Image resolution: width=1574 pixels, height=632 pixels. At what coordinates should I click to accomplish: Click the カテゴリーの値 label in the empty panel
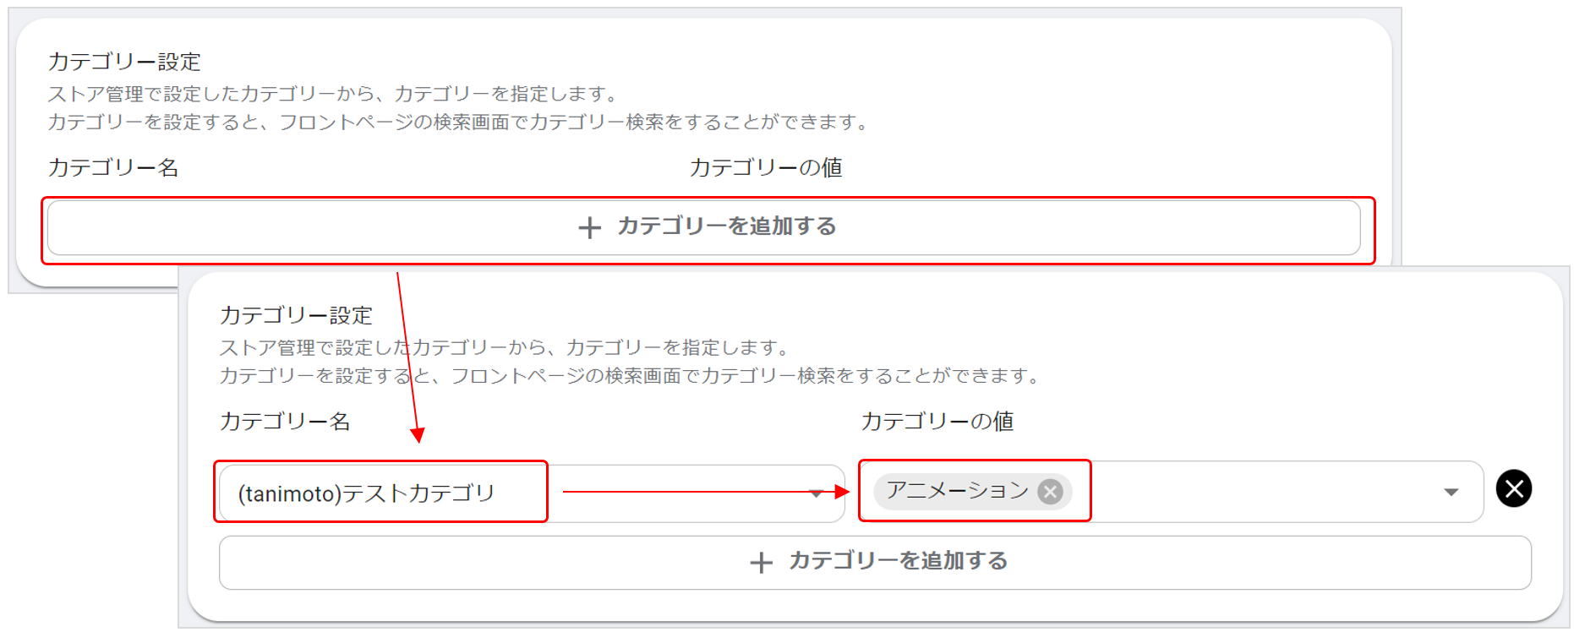click(x=766, y=167)
